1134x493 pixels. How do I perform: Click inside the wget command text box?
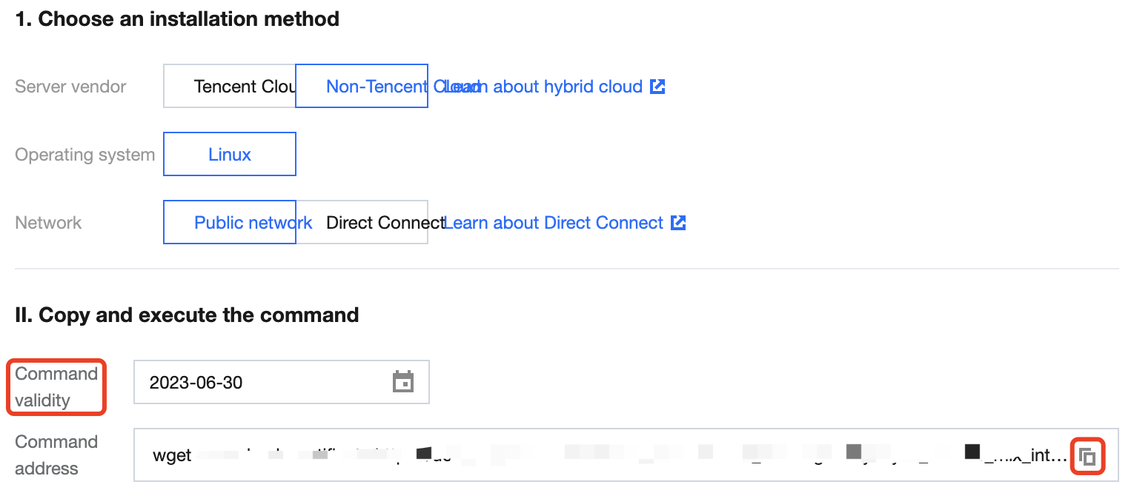coord(593,455)
